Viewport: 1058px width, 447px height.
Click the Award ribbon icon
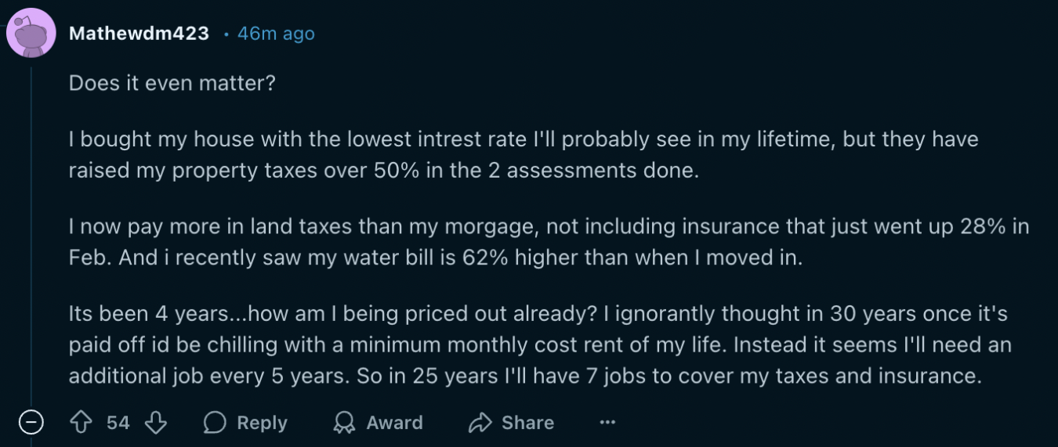coord(343,423)
